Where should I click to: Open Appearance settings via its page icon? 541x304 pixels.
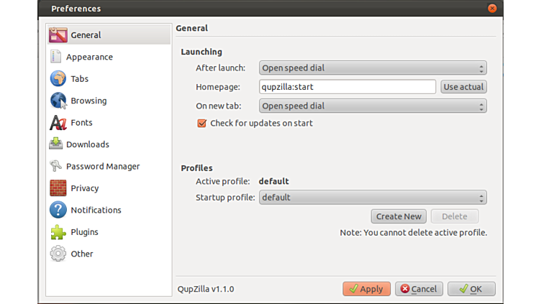[x=55, y=57]
